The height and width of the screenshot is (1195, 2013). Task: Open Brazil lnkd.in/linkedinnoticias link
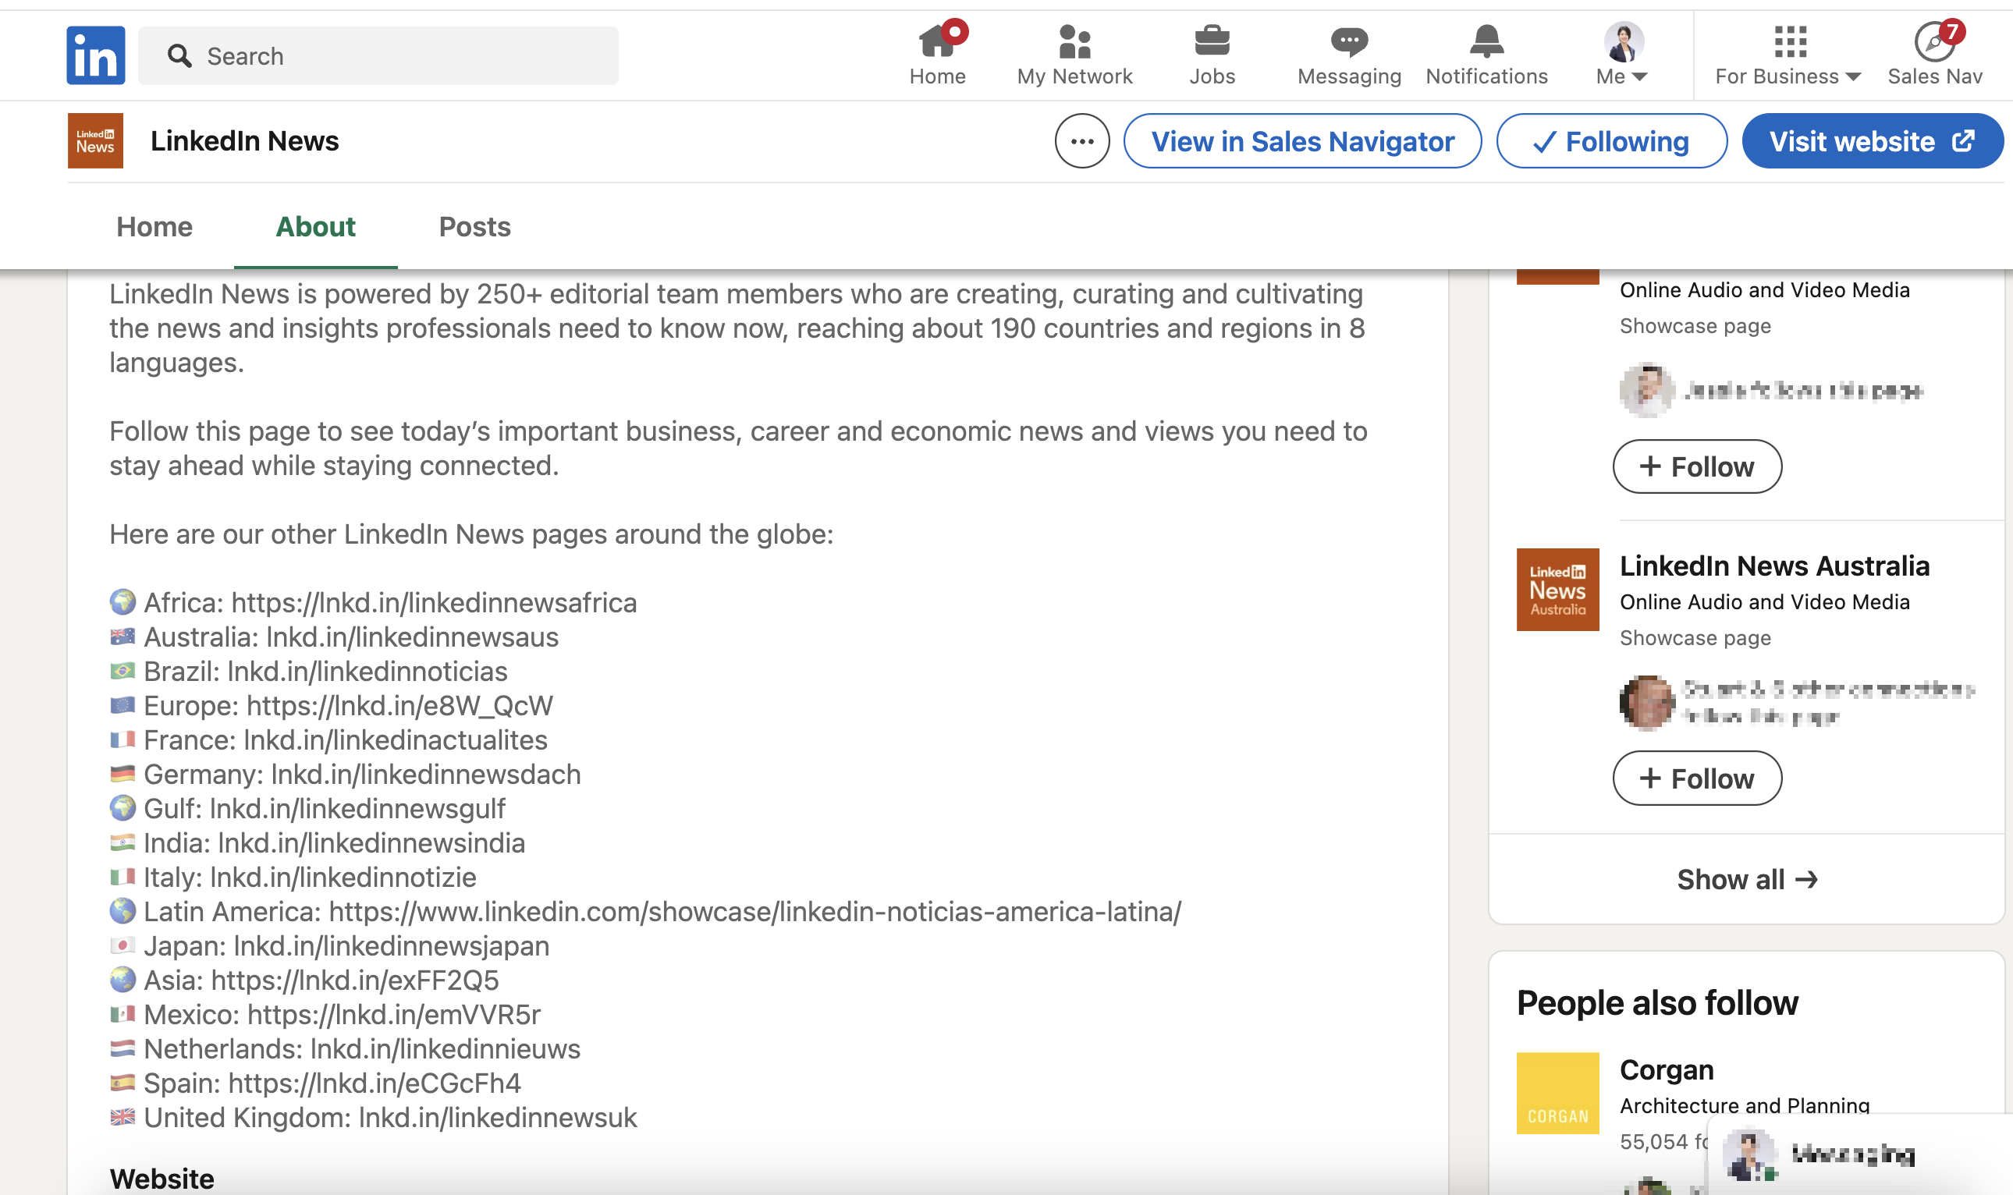coord(367,671)
